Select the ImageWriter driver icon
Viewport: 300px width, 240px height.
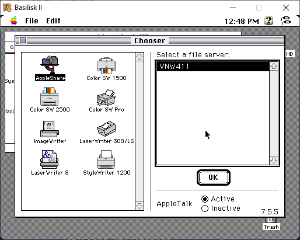coord(50,132)
